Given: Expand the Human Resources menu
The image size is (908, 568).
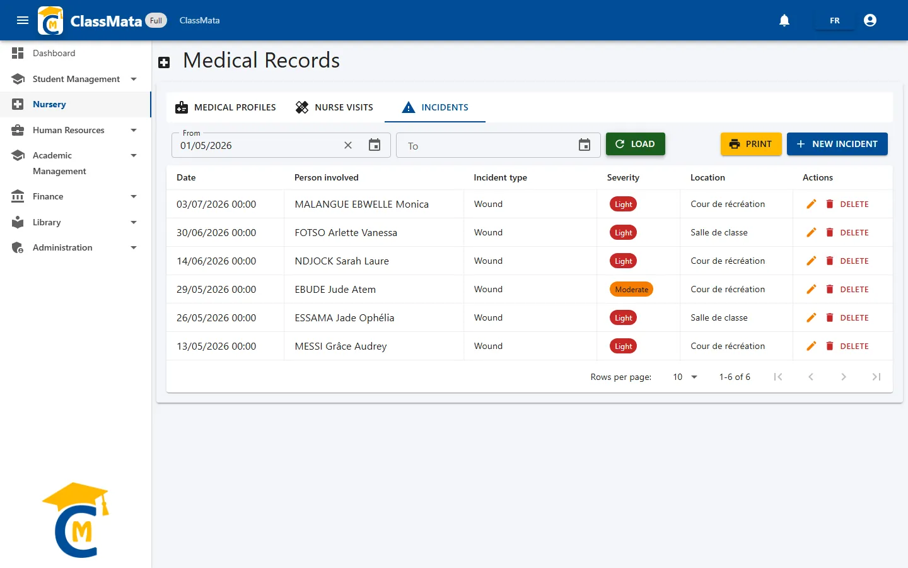Looking at the screenshot, I should [76, 130].
